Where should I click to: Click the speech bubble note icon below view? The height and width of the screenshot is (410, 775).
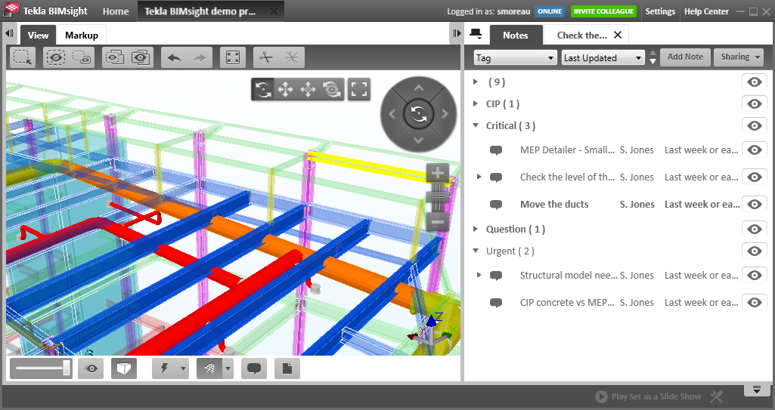(x=254, y=368)
